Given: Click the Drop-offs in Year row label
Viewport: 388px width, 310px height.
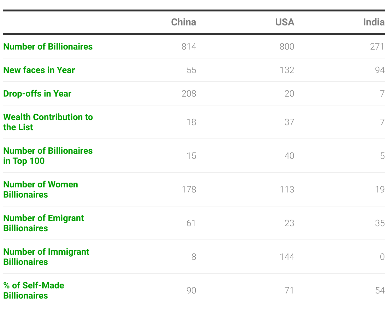Looking at the screenshot, I should [x=37, y=93].
